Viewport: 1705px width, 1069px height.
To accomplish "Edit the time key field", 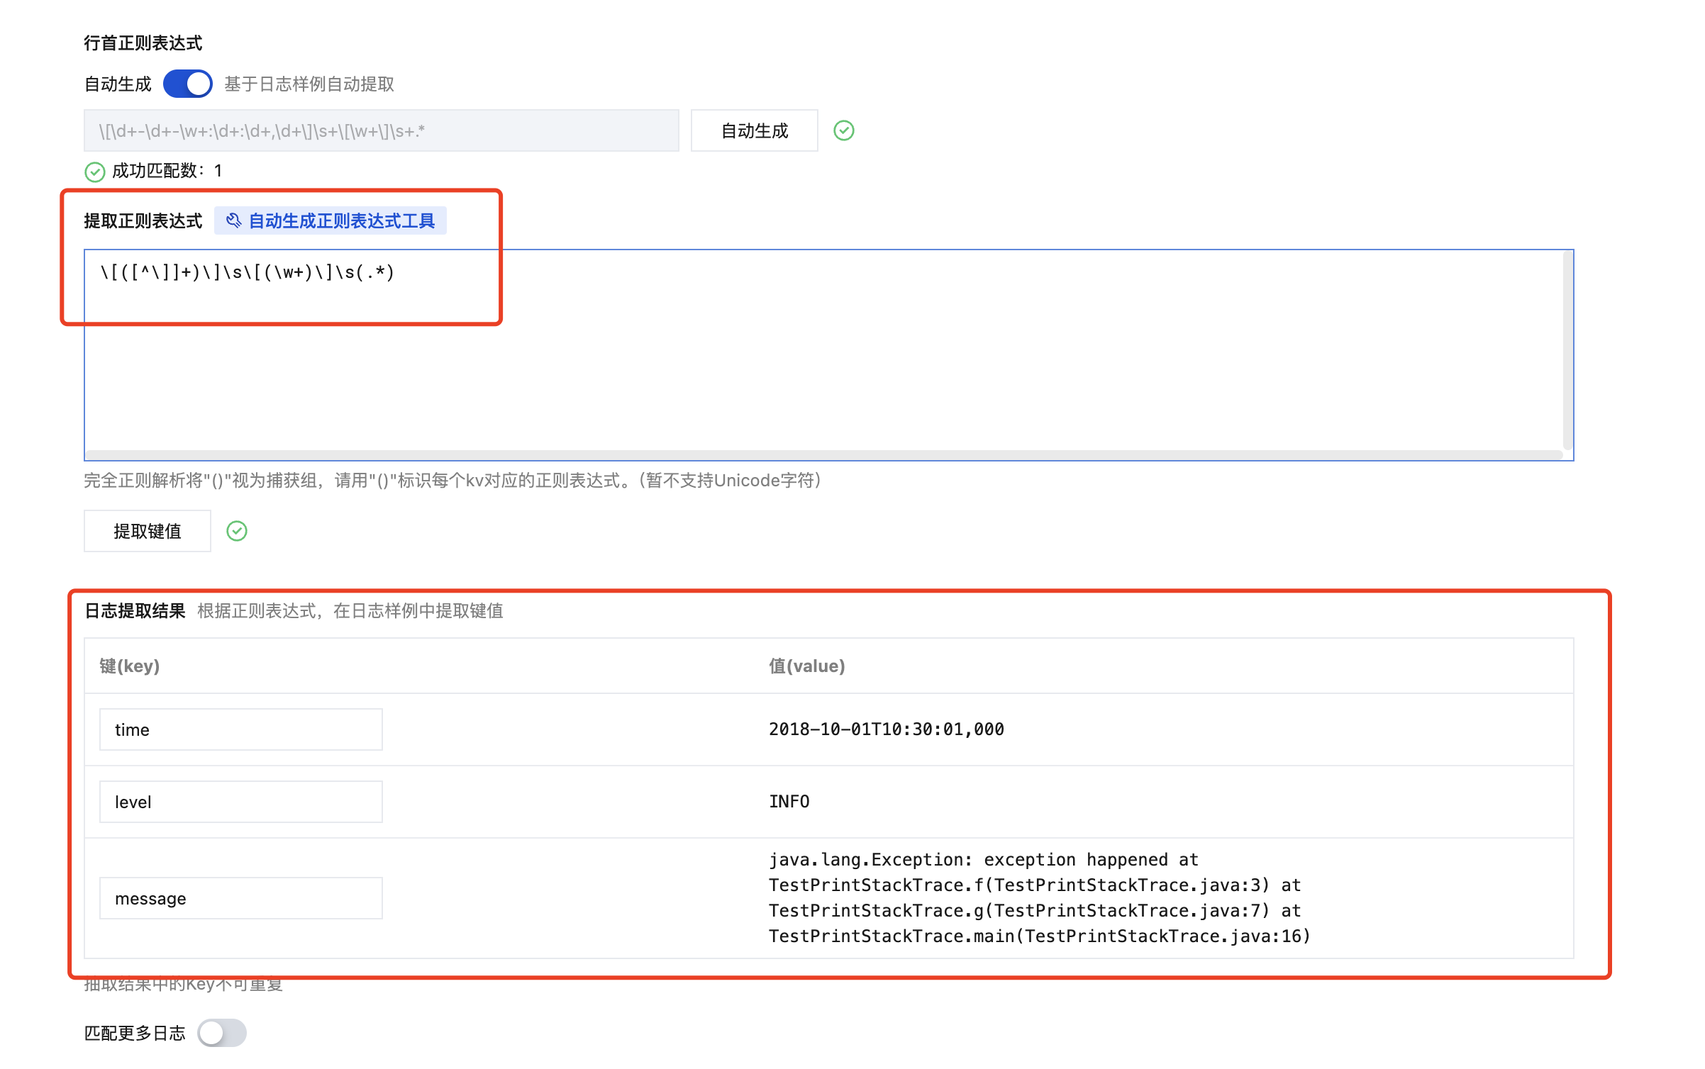I will [240, 729].
